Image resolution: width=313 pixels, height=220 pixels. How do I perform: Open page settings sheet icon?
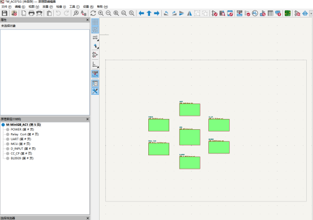click(x=24, y=14)
